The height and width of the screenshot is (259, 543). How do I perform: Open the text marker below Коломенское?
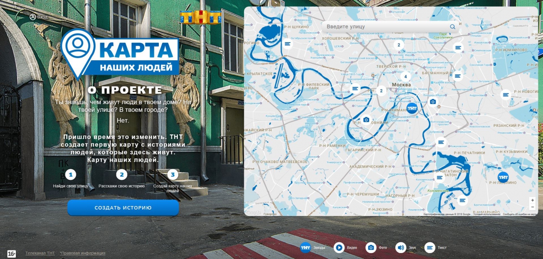(462, 200)
